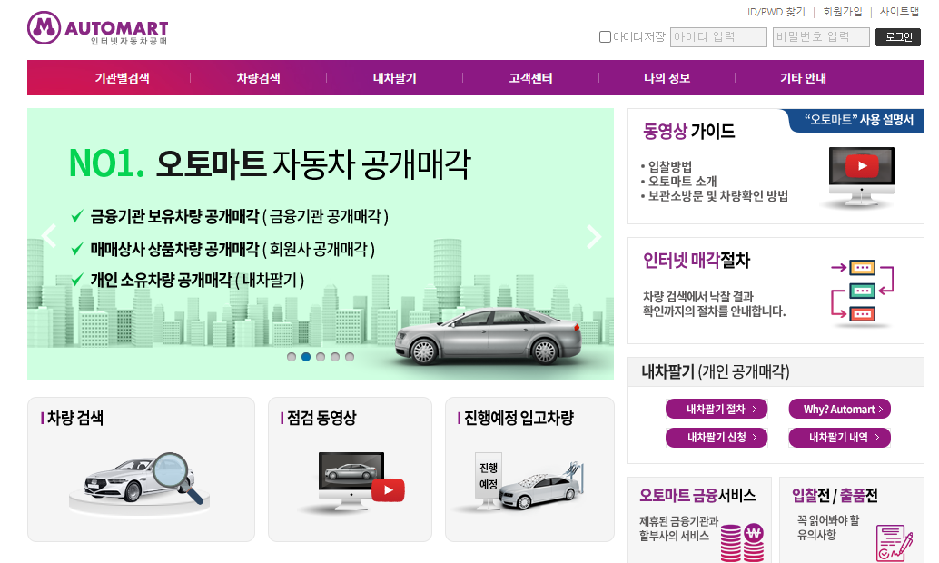Select the second banner slide dot
The height and width of the screenshot is (563, 939).
306,357
